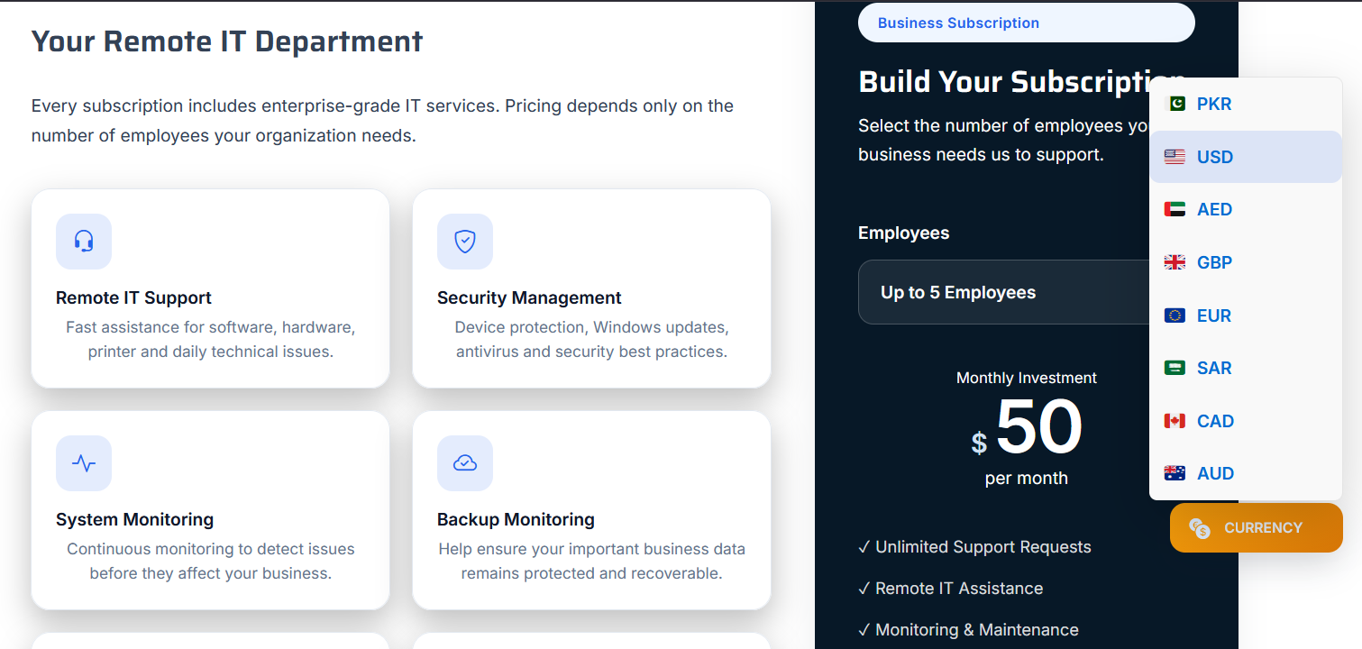Image resolution: width=1362 pixels, height=649 pixels.
Task: Click the per month text under the price
Action: point(1027,479)
